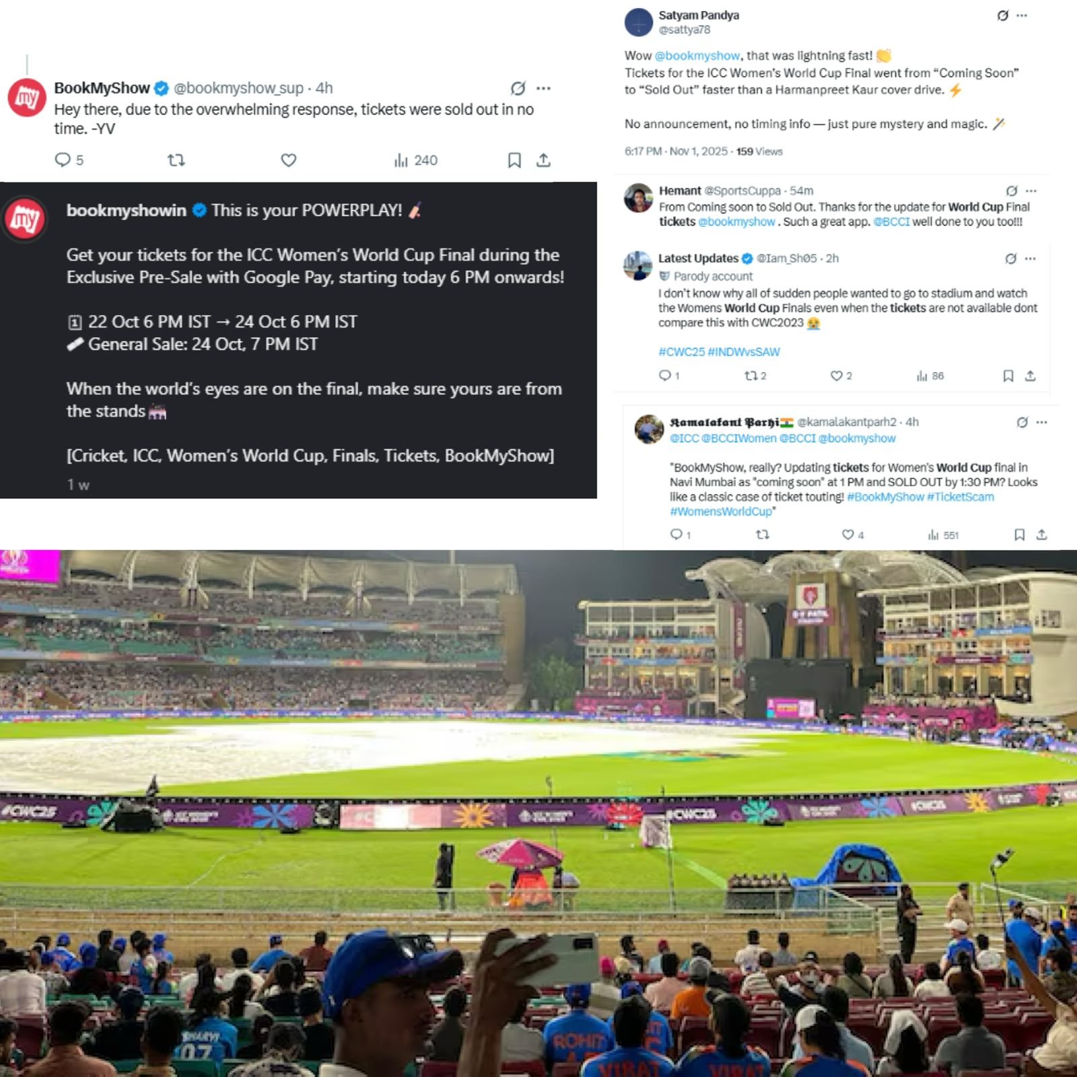This screenshot has width=1077, height=1077.
Task: Share the BookMyShow sold out tweet
Action: click(543, 160)
